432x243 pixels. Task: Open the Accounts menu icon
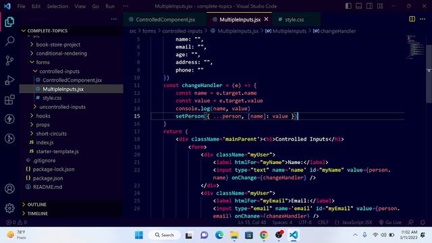9,189
